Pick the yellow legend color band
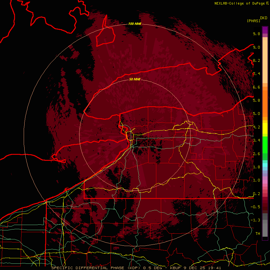This screenshot has height=270, width=270. 265,128
